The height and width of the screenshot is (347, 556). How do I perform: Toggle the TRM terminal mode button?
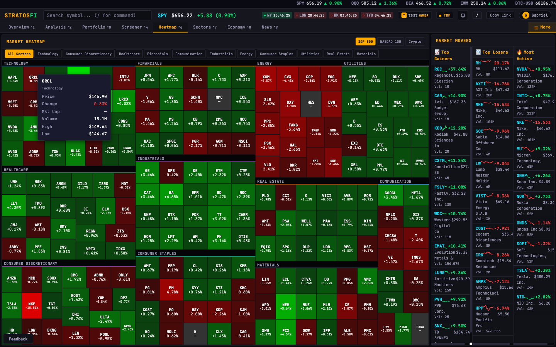445,15
